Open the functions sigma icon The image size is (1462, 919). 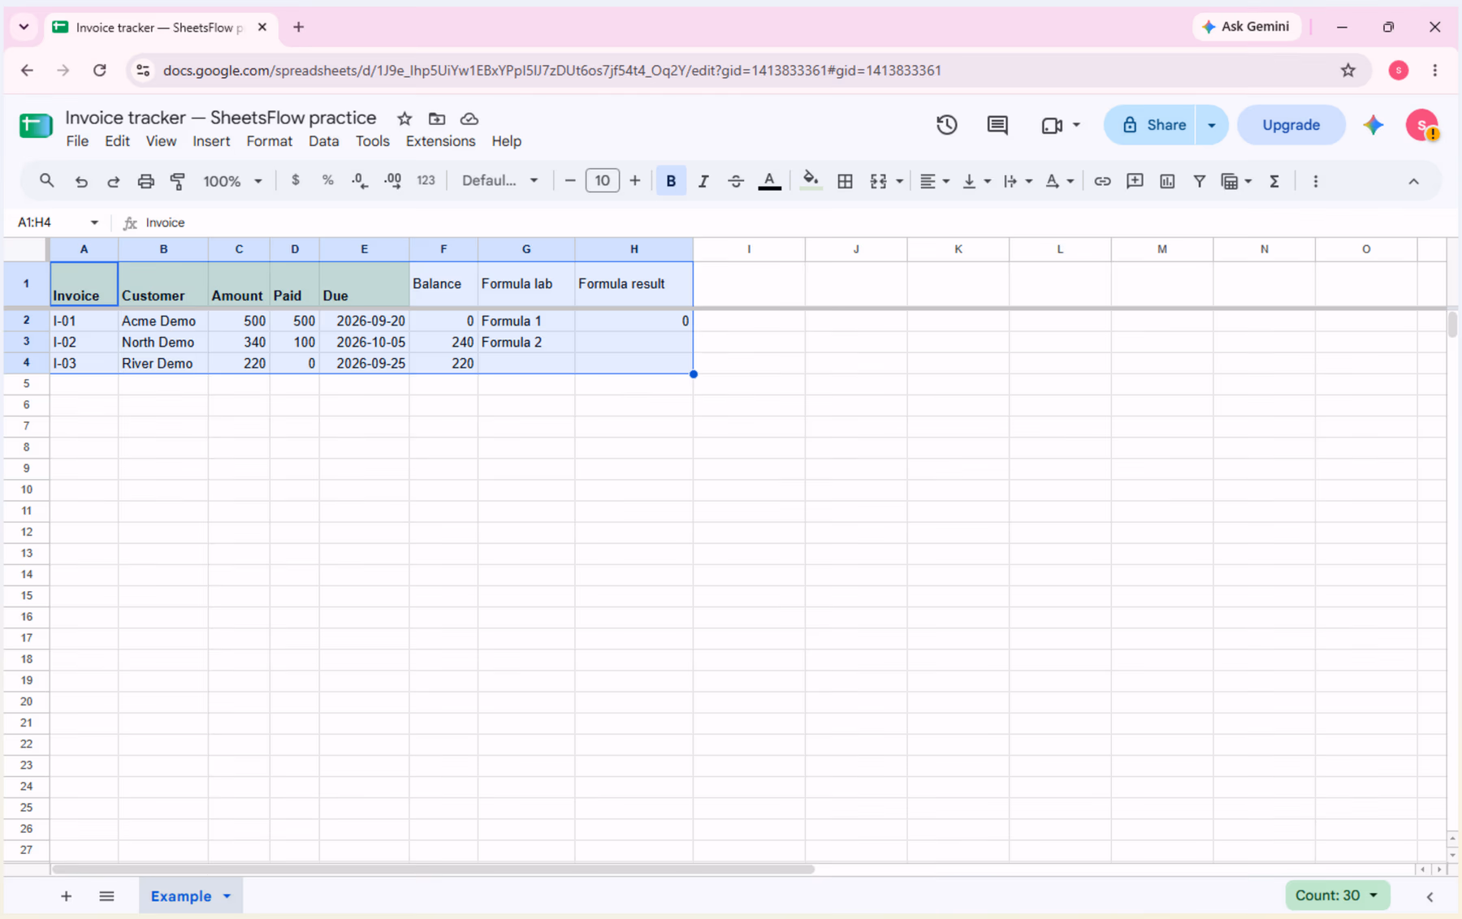click(x=1274, y=181)
